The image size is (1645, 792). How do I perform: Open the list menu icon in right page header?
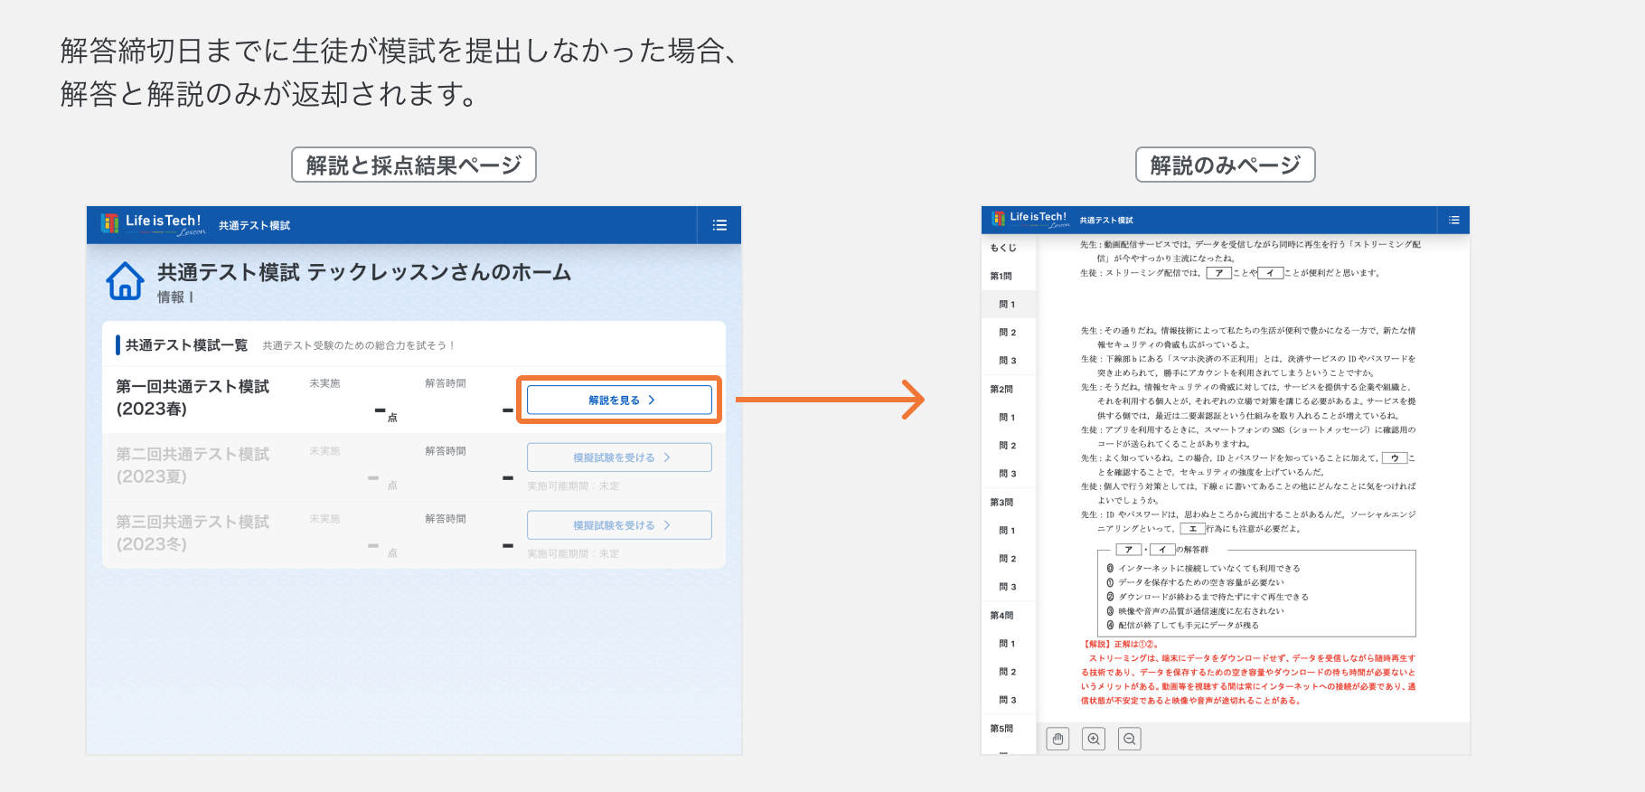[x=1453, y=220]
